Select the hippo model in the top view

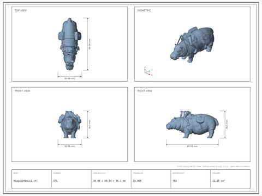pos(69,44)
